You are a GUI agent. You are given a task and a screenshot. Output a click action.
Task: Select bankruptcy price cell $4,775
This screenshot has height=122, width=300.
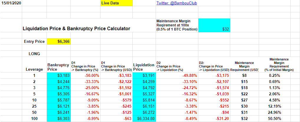pyautogui.click(x=59, y=88)
